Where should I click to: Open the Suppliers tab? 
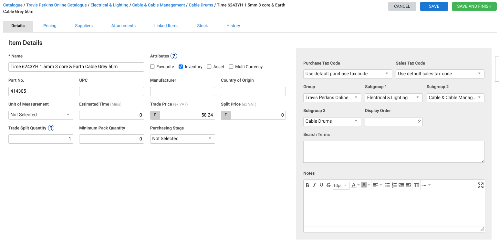[x=84, y=26]
